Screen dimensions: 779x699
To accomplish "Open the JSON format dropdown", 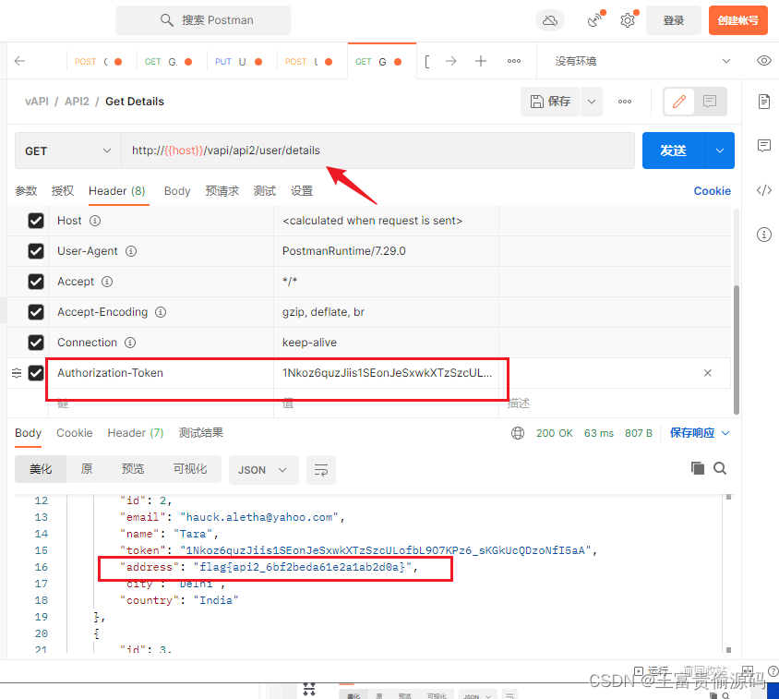I will click(x=263, y=470).
